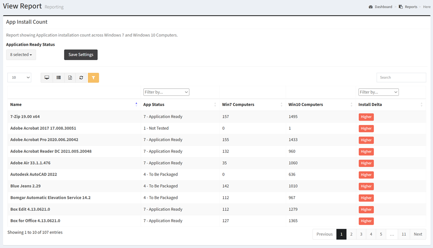Go to Dashboard in the breadcrumb
The image size is (433, 248).
383,7
